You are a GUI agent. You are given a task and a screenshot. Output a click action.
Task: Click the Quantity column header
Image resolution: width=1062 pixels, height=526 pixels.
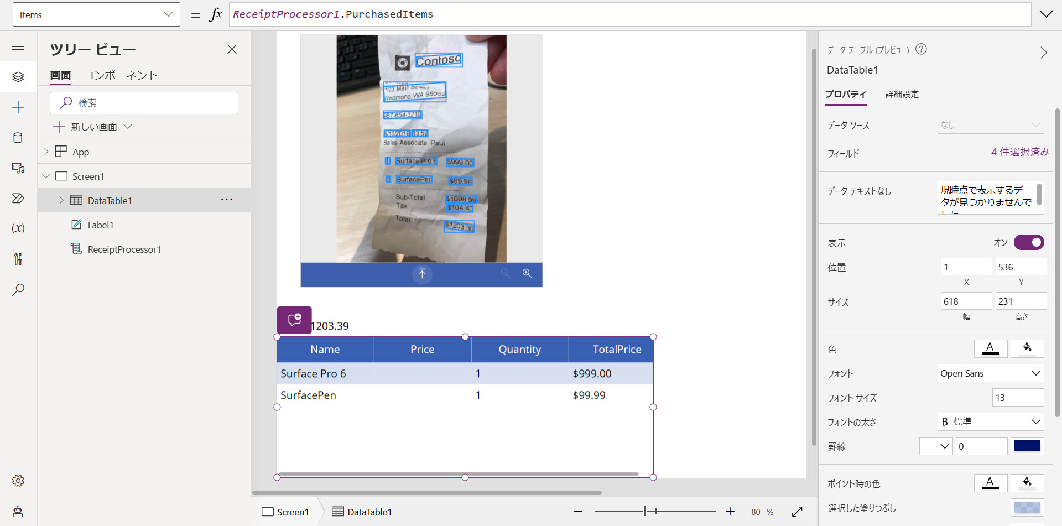520,349
